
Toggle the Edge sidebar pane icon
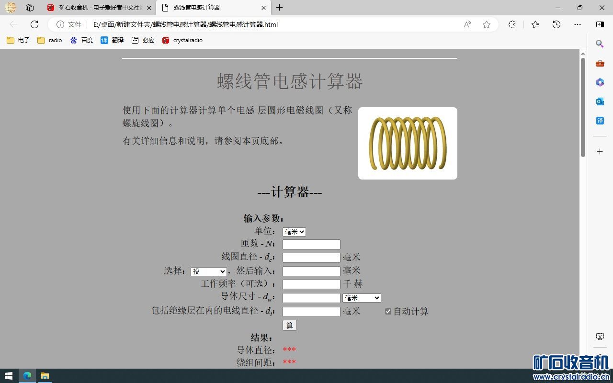click(x=600, y=24)
